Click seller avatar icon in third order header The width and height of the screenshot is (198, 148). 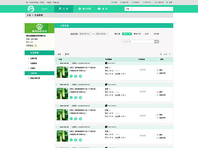coord(106,105)
